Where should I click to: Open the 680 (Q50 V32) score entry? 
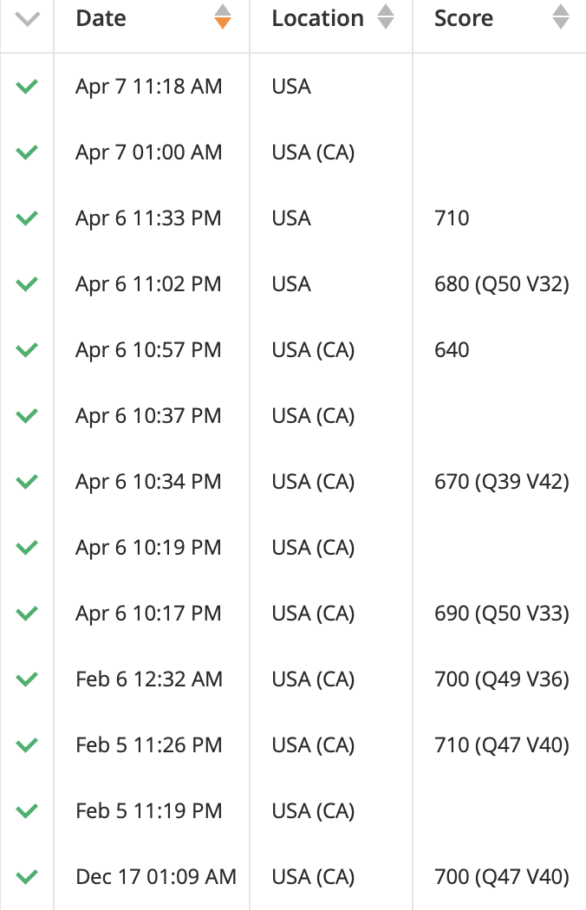click(x=501, y=284)
